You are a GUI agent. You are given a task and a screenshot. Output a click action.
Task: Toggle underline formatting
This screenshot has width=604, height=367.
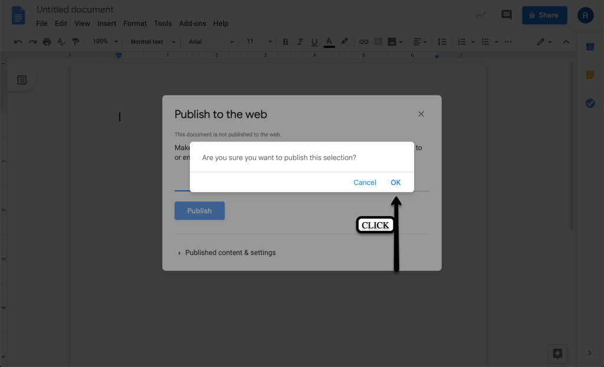coord(314,42)
